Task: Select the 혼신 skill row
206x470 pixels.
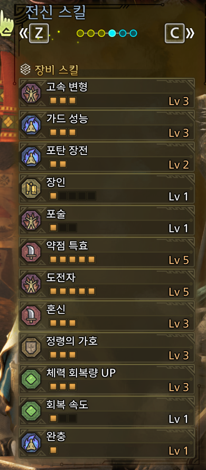Action: [107, 315]
